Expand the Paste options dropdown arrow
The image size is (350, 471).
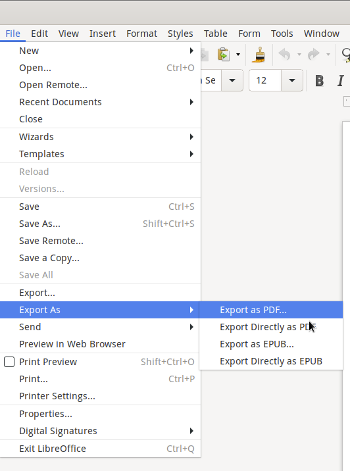coord(238,55)
